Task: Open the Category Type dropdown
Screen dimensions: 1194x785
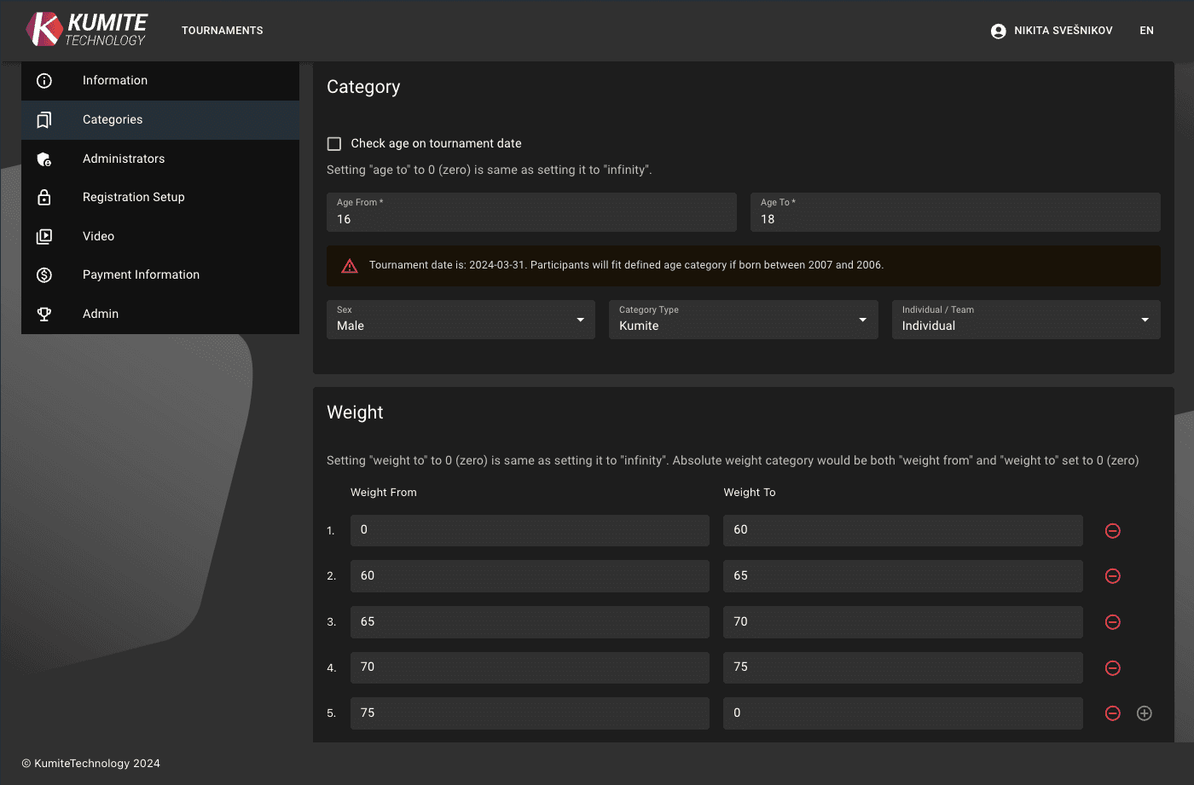Action: click(x=865, y=319)
